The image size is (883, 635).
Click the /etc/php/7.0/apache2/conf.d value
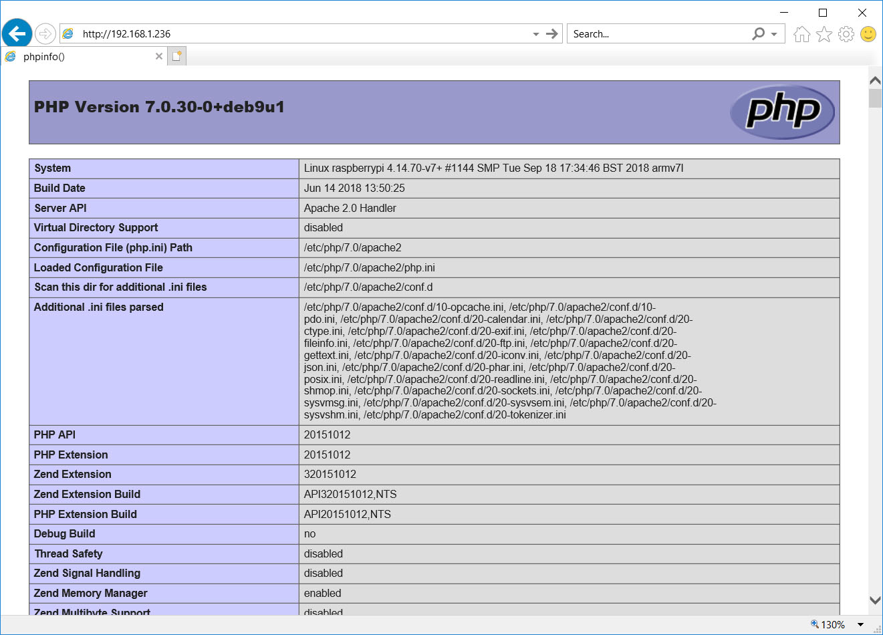368,287
